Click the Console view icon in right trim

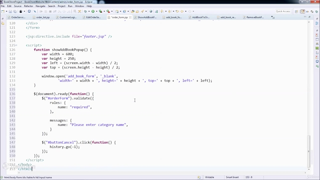(x=317, y=61)
